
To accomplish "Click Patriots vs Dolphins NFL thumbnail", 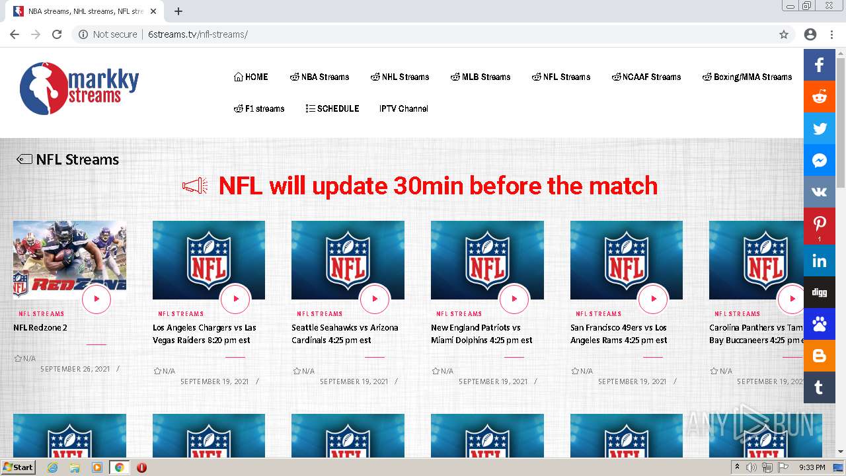I will pos(487,260).
